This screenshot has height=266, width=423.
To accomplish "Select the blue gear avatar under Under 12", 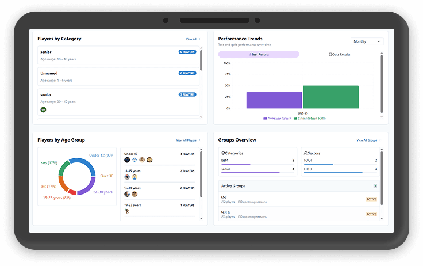I will (x=134, y=159).
